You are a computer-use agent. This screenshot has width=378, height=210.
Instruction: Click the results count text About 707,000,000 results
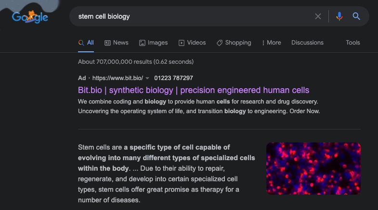(x=136, y=62)
